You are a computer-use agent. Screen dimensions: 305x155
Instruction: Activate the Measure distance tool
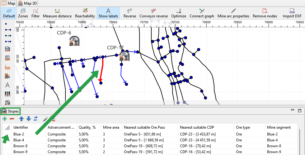pos(57,13)
